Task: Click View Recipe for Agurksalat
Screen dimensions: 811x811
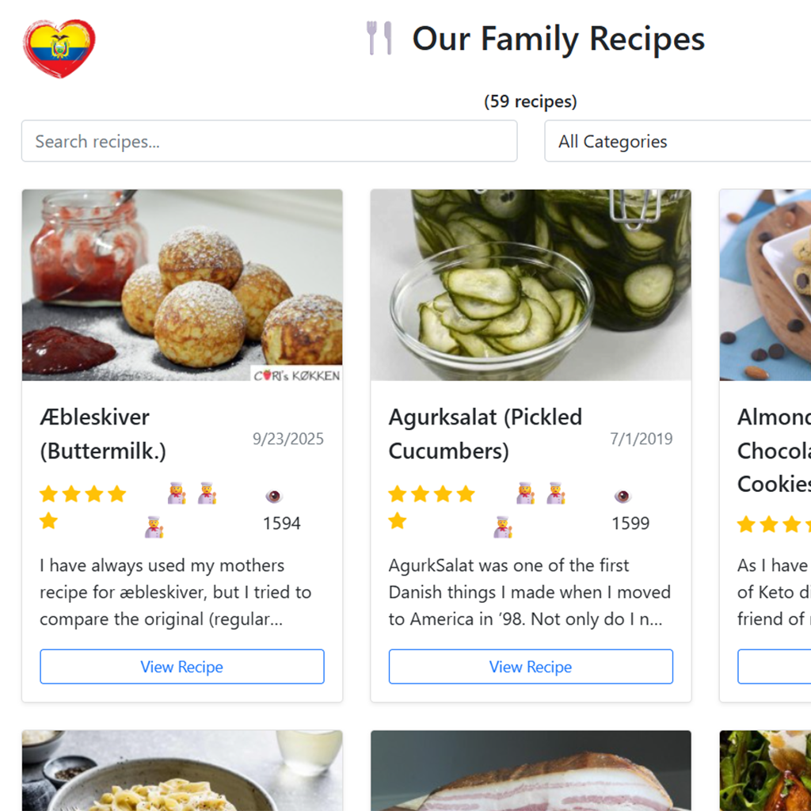Action: [531, 667]
